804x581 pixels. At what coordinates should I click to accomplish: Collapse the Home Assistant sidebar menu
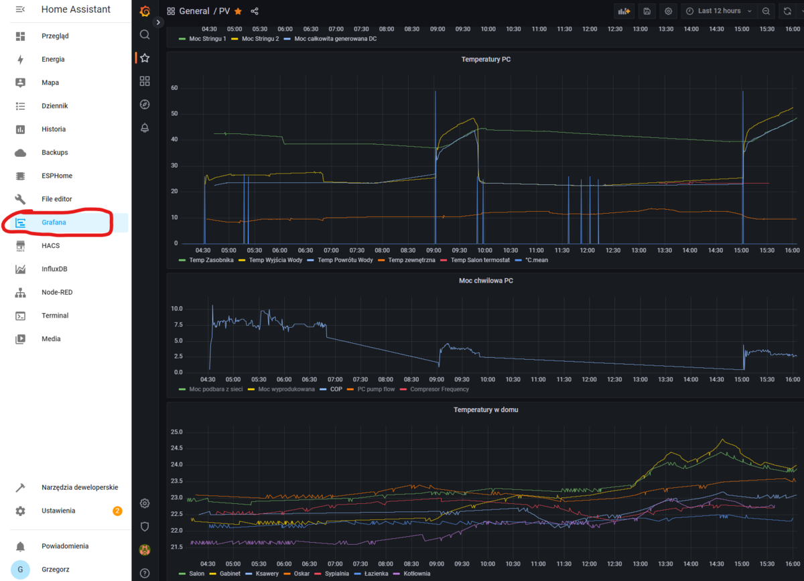20,9
